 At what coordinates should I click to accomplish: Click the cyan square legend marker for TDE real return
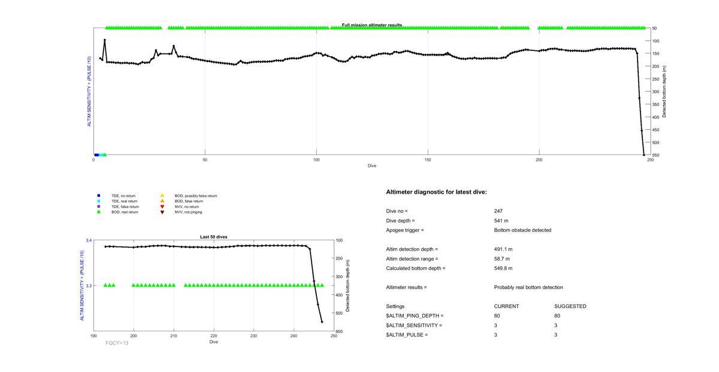click(99, 201)
